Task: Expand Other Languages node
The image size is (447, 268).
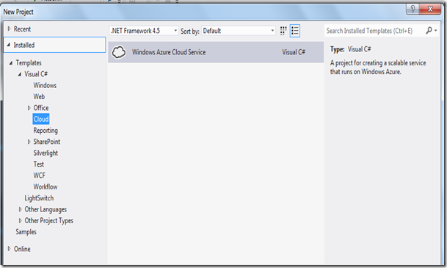Action: coord(20,209)
